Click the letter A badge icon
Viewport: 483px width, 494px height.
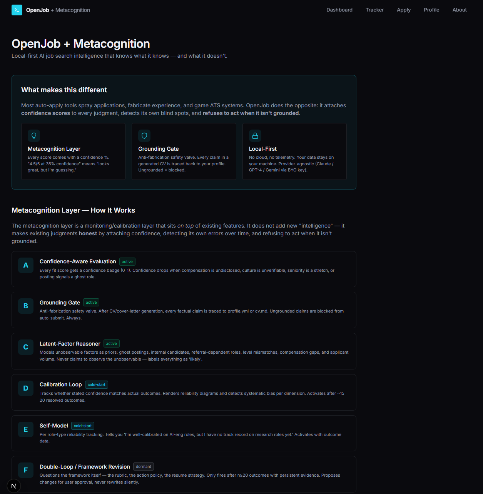pos(26,265)
